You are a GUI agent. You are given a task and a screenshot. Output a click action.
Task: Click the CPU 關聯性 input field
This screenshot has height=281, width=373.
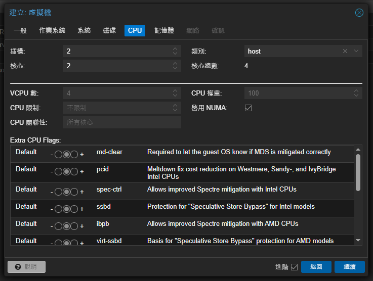click(x=122, y=122)
